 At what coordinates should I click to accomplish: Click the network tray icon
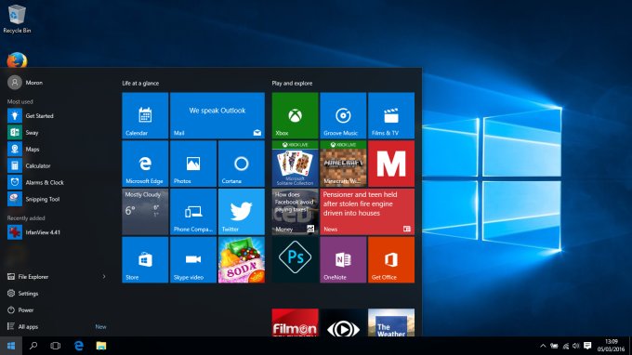(x=565, y=346)
